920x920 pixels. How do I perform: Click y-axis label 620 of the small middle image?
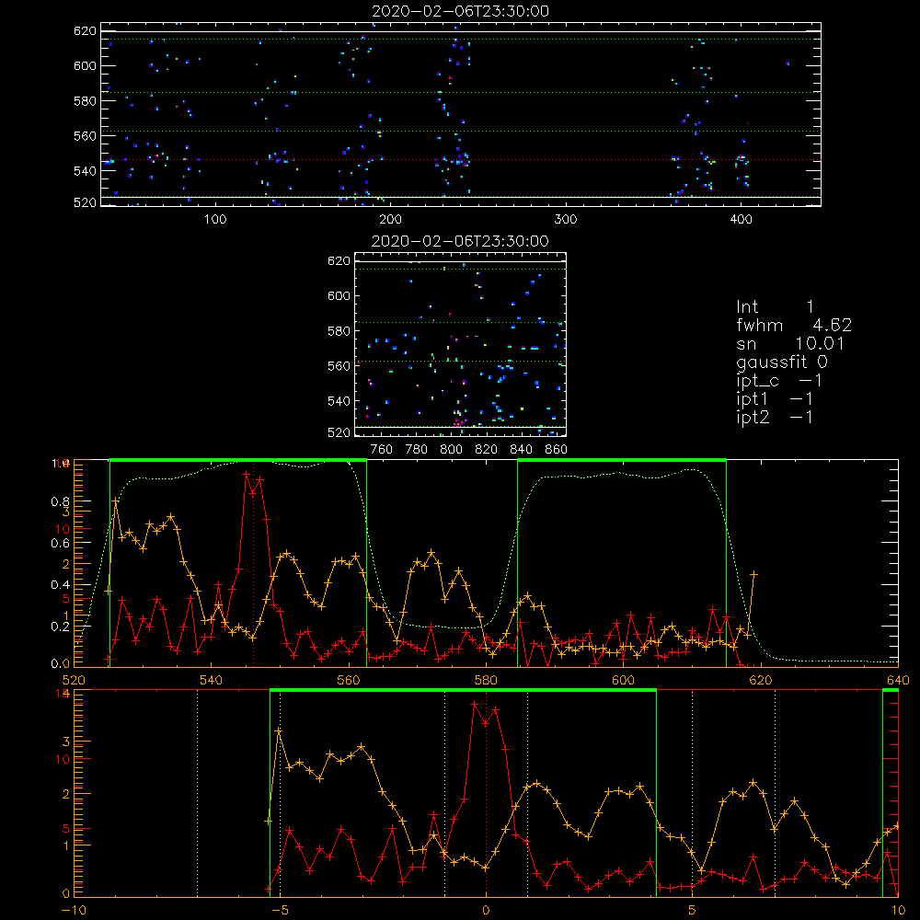[339, 261]
